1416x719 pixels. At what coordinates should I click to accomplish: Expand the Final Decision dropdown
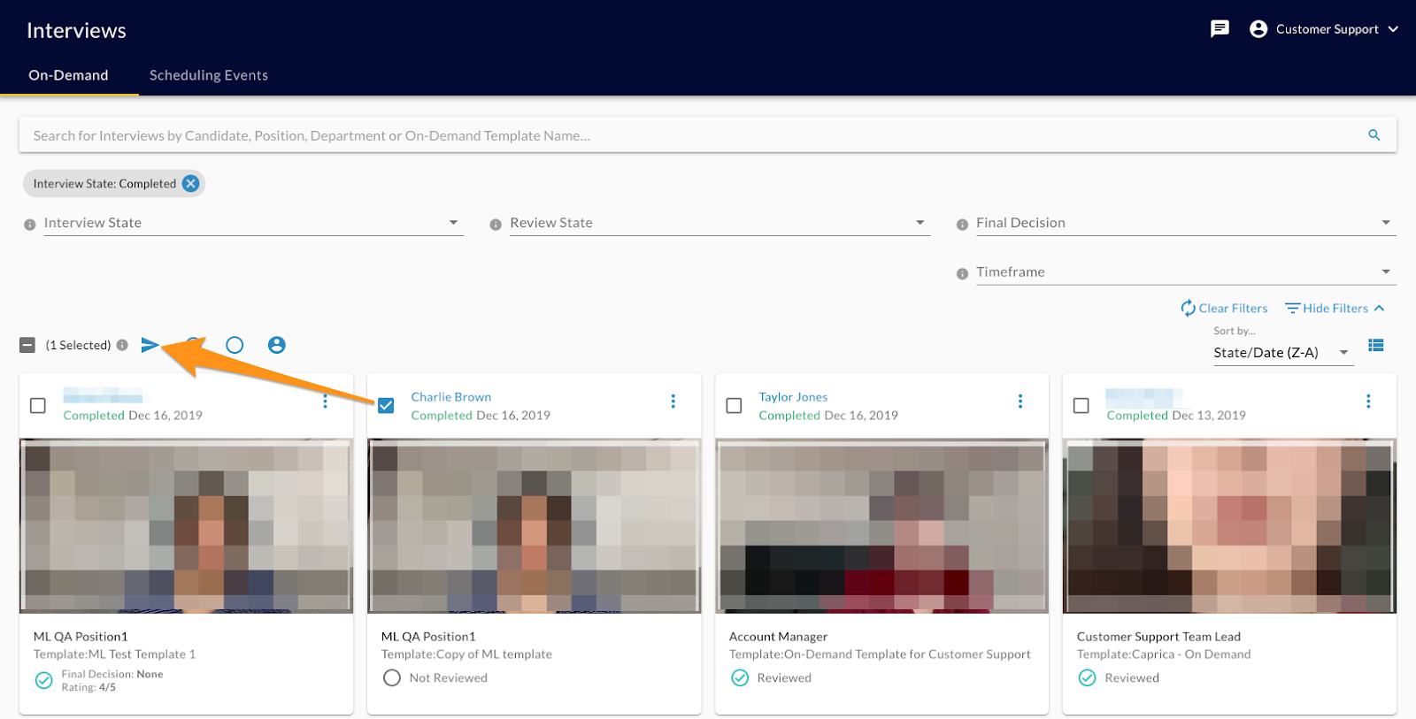click(1186, 223)
